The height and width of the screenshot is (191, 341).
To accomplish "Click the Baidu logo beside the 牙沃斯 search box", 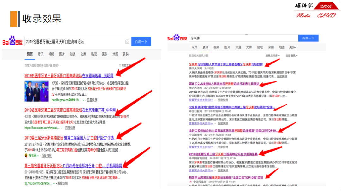I will (x=177, y=38).
